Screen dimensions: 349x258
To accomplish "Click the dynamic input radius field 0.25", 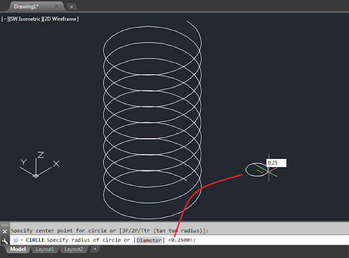I will 276,163.
